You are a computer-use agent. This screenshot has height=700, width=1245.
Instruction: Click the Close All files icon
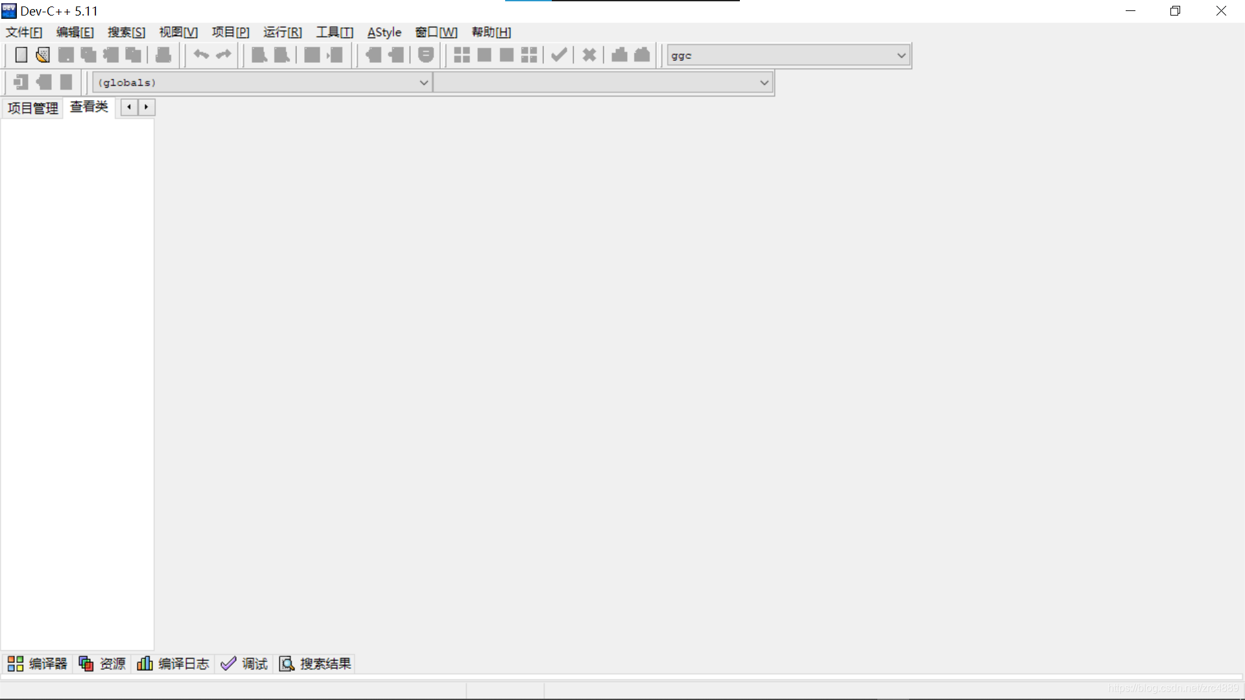click(x=134, y=55)
